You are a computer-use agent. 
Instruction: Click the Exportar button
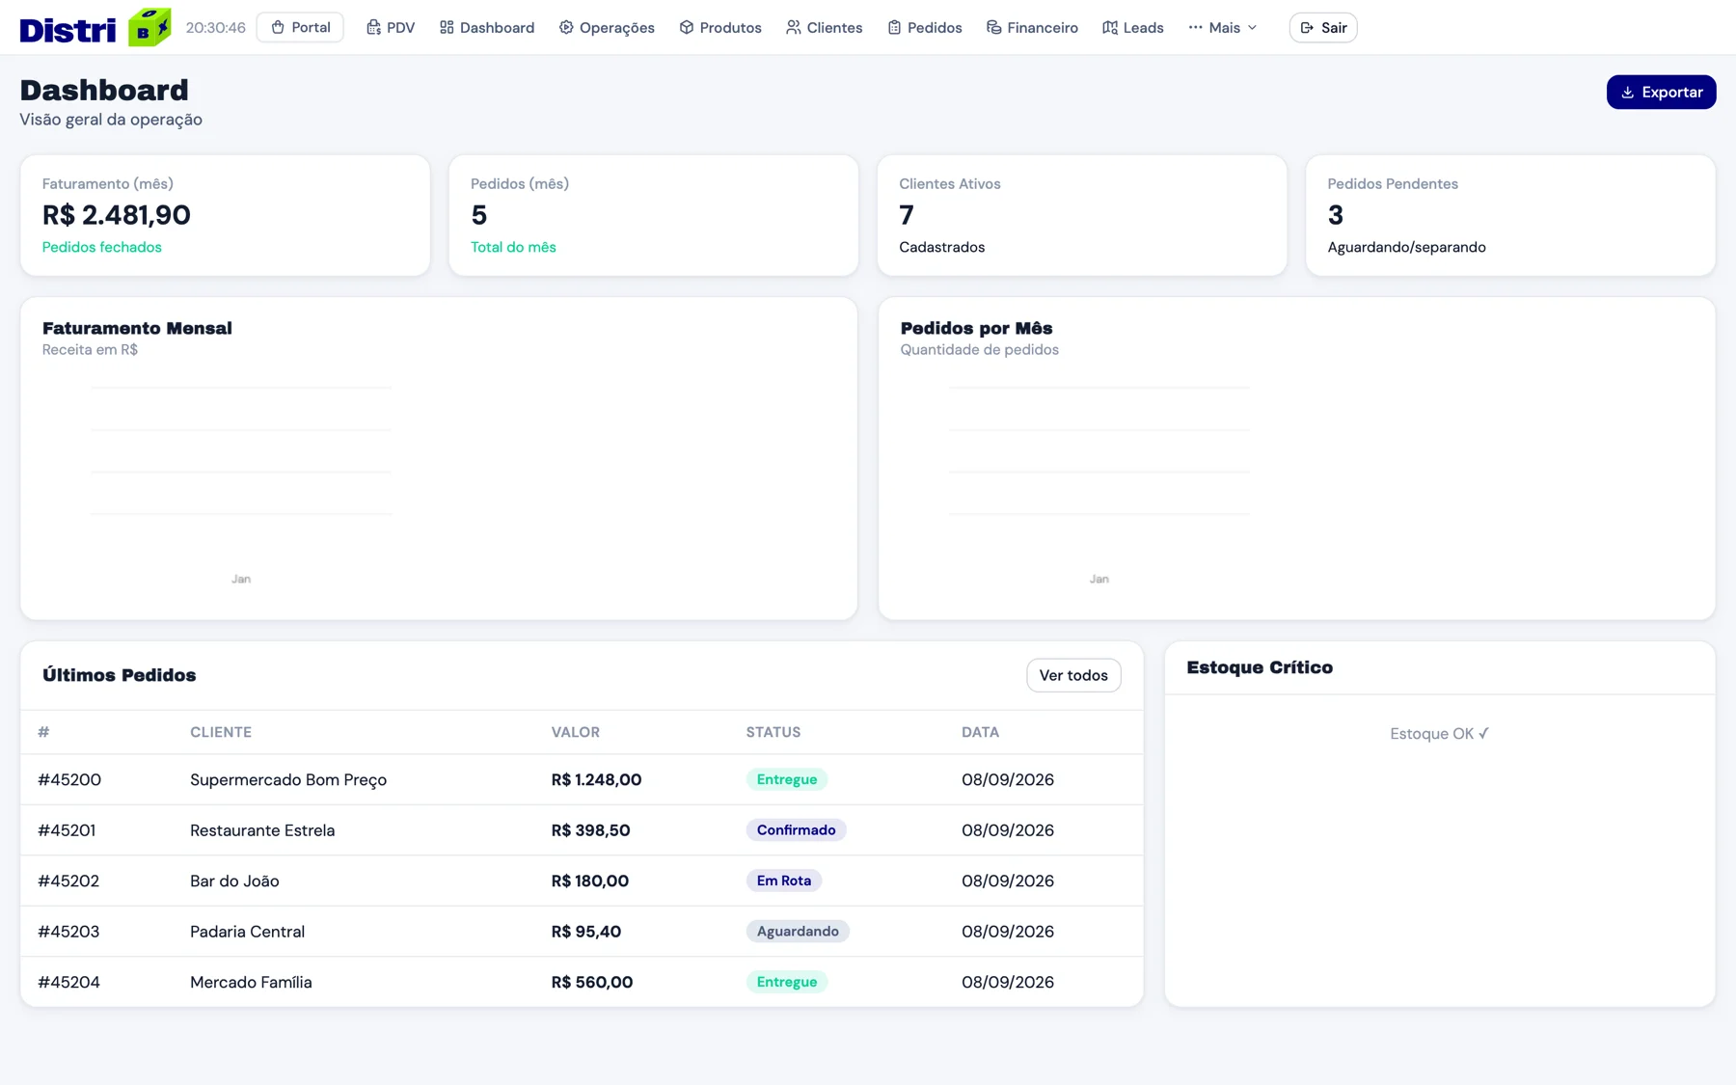click(1661, 93)
